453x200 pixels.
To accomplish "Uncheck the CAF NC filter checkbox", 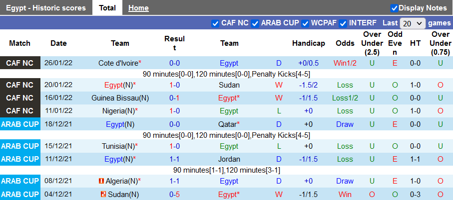I will 215,23.
